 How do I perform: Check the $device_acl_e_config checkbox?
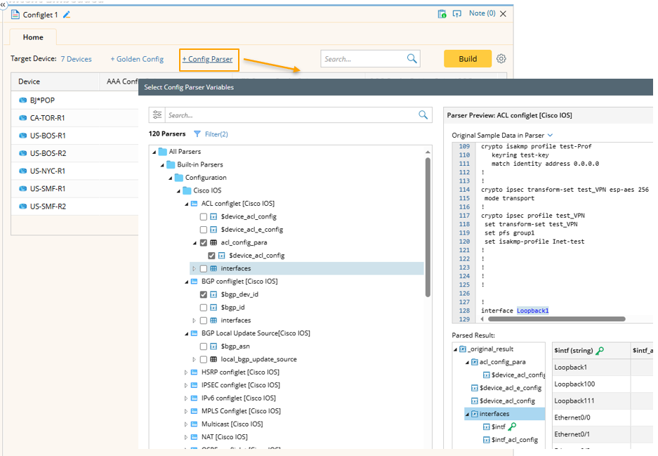[x=204, y=230]
